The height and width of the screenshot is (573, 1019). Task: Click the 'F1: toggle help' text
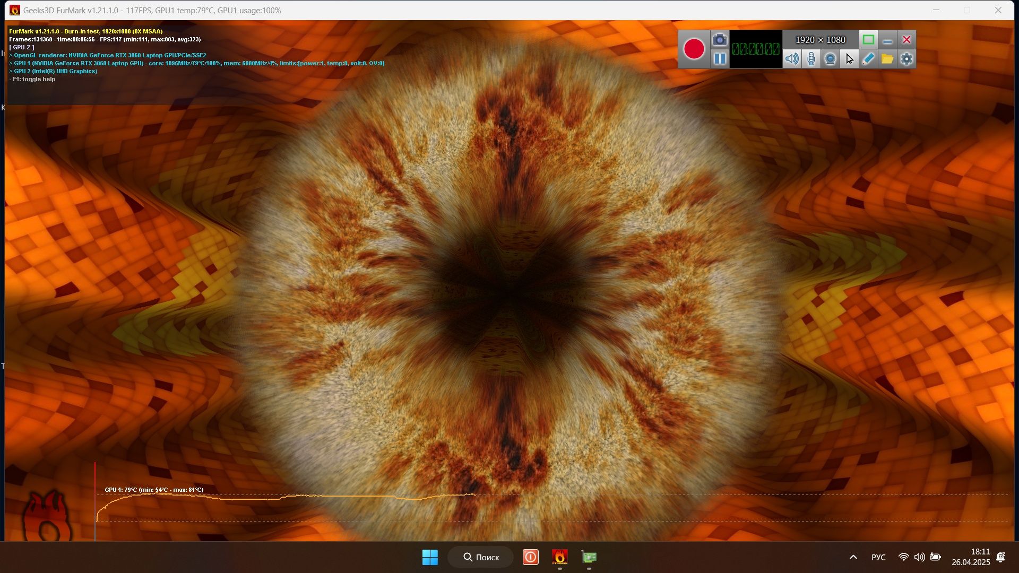[32, 79]
